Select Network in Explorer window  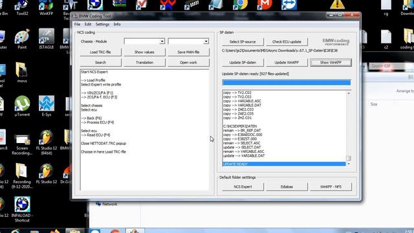tap(107, 204)
